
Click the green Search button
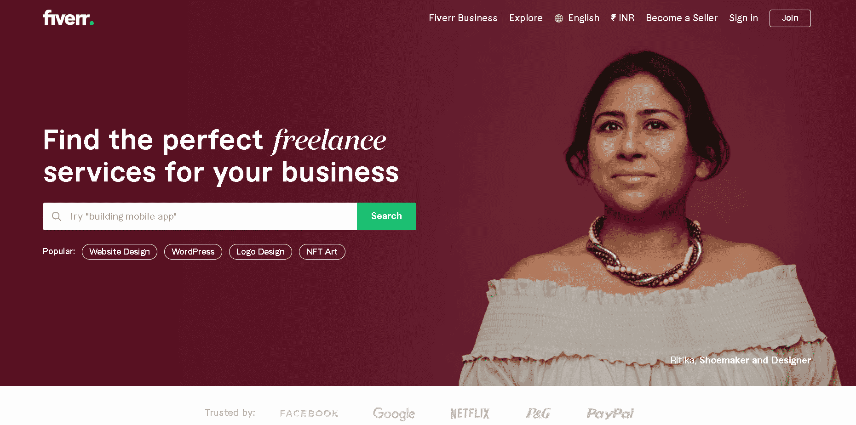point(386,216)
